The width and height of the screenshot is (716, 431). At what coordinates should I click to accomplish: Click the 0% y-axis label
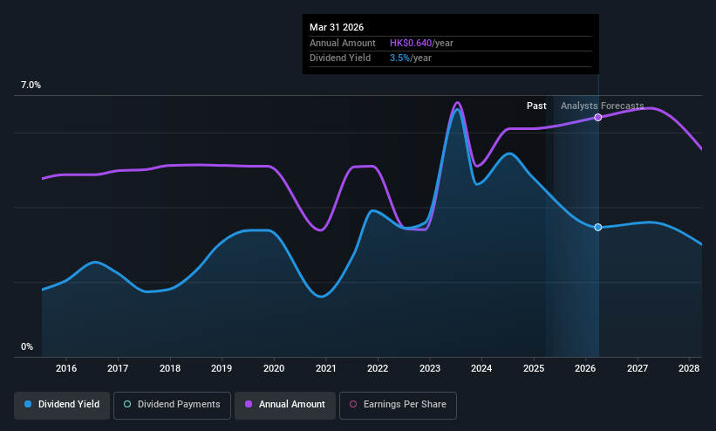(x=27, y=347)
